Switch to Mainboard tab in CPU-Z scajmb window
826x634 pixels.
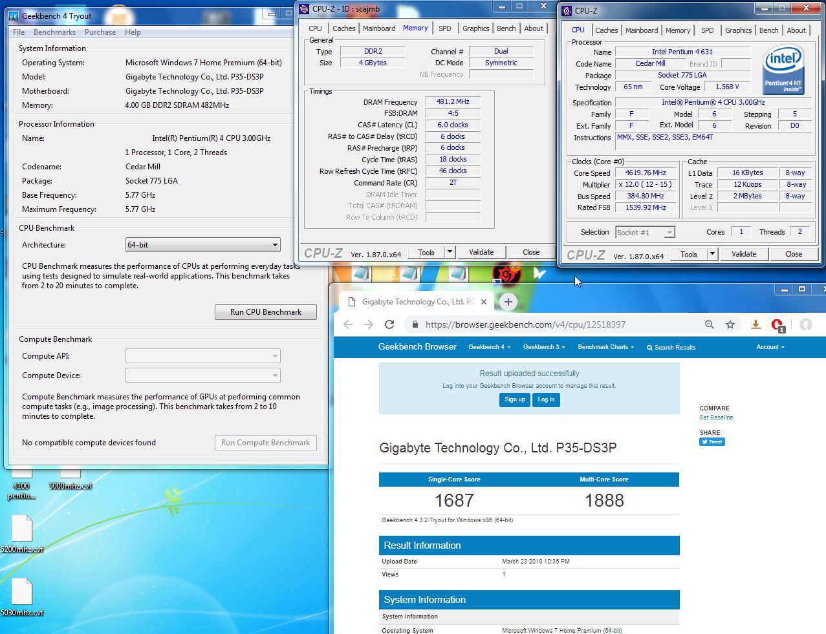(x=379, y=28)
